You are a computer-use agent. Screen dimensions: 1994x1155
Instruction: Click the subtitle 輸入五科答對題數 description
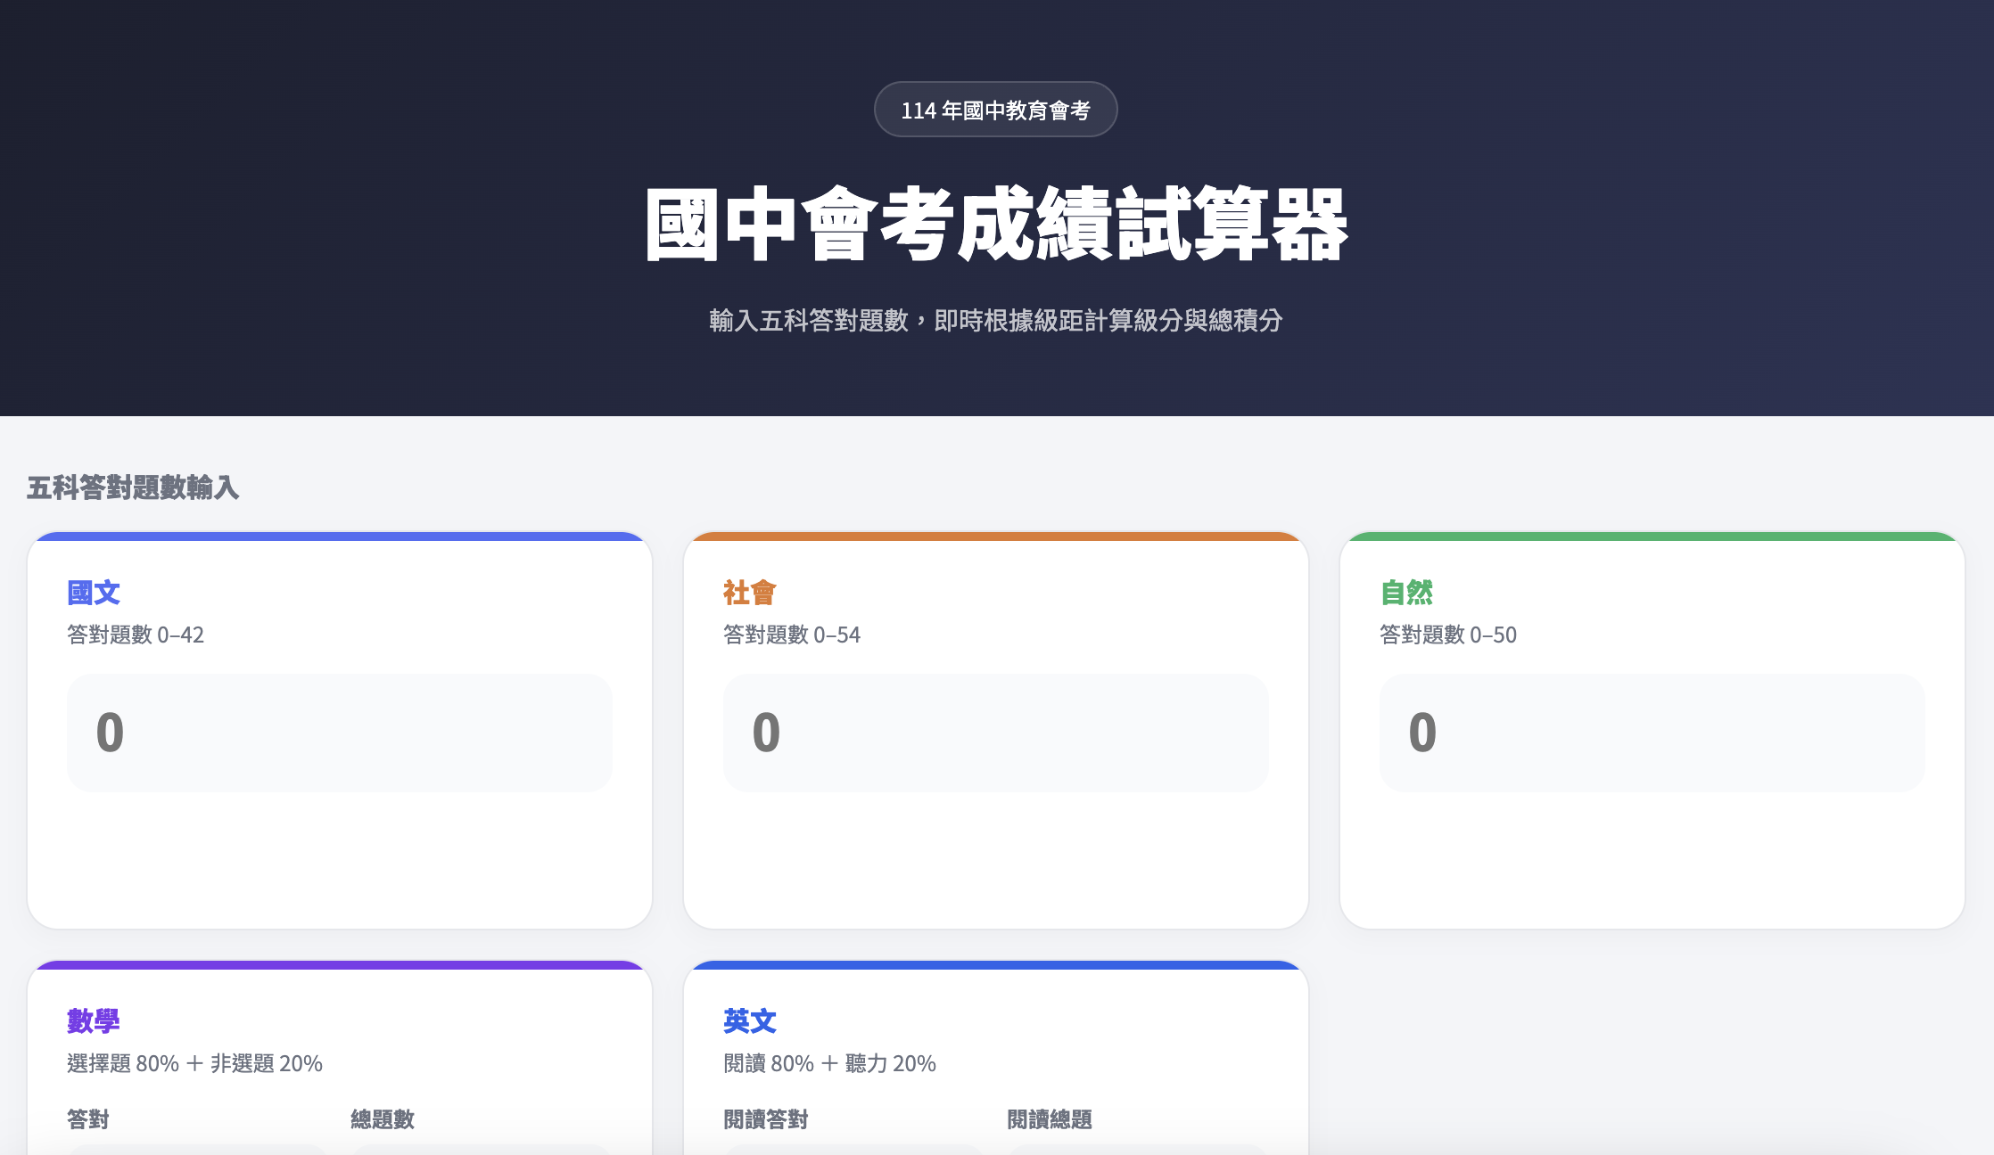[x=996, y=320]
